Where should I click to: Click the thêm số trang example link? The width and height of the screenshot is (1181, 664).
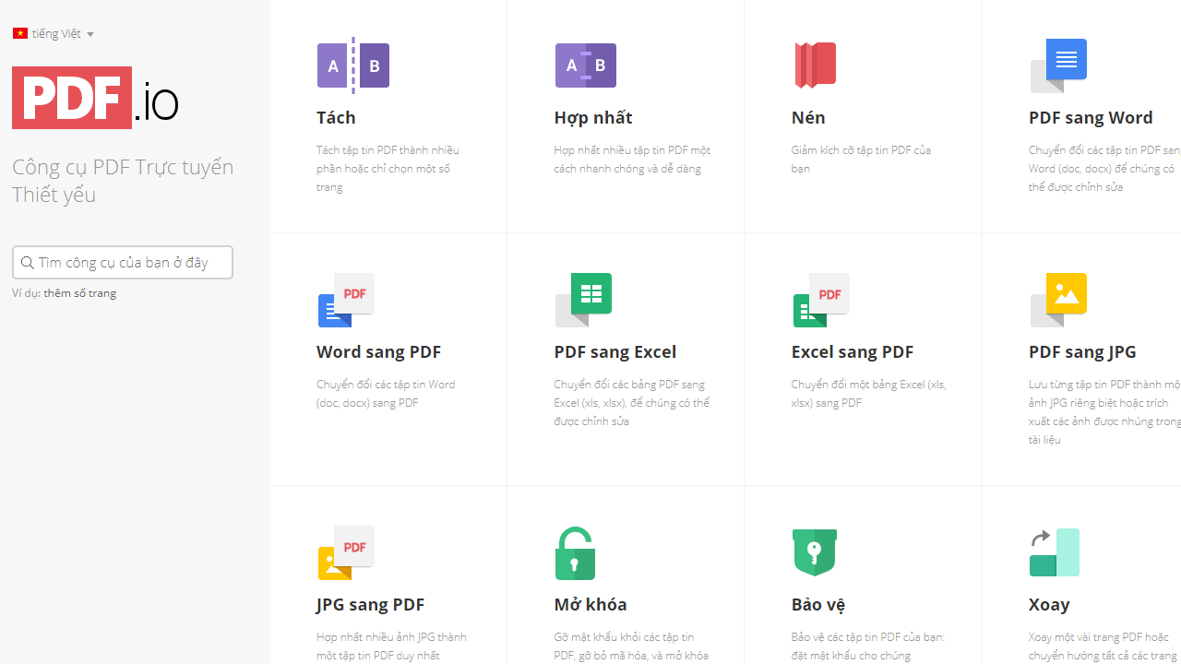coord(79,292)
